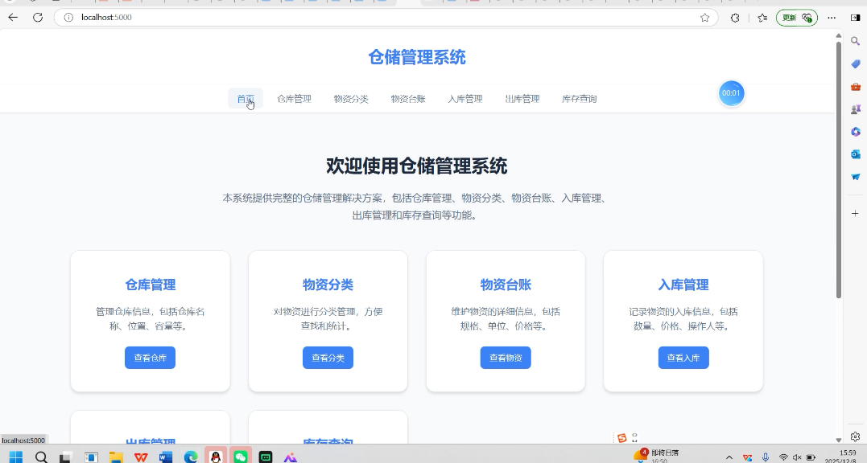Viewport: 867px width, 463px height.
Task: Go back using the browser back arrow
Action: pyautogui.click(x=13, y=18)
